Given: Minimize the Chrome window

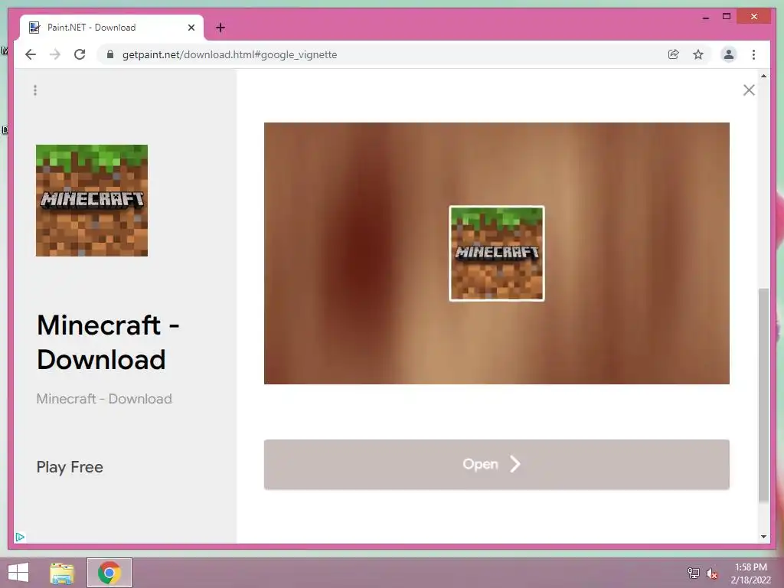Looking at the screenshot, I should tap(706, 17).
